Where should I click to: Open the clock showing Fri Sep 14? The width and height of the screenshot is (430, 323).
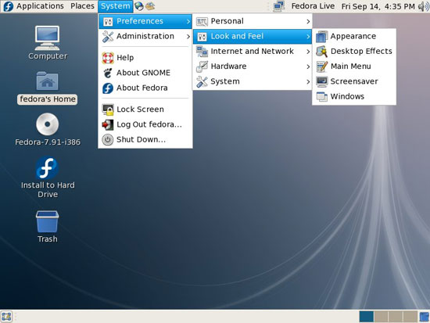click(378, 6)
